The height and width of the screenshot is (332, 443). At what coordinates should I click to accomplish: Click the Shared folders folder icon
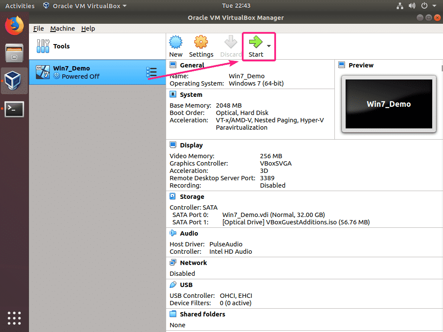click(x=173, y=314)
